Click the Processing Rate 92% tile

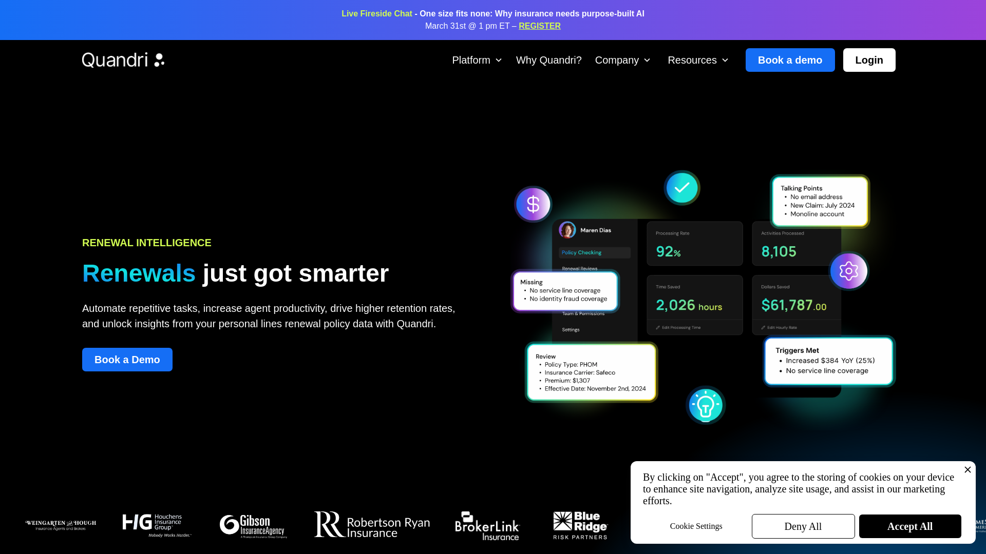pyautogui.click(x=695, y=244)
